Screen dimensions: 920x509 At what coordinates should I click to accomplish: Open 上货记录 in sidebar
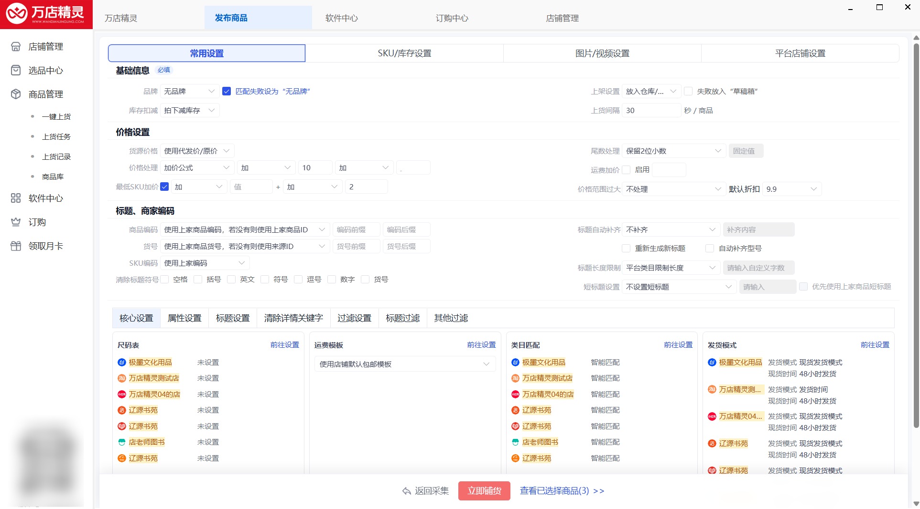(x=56, y=156)
